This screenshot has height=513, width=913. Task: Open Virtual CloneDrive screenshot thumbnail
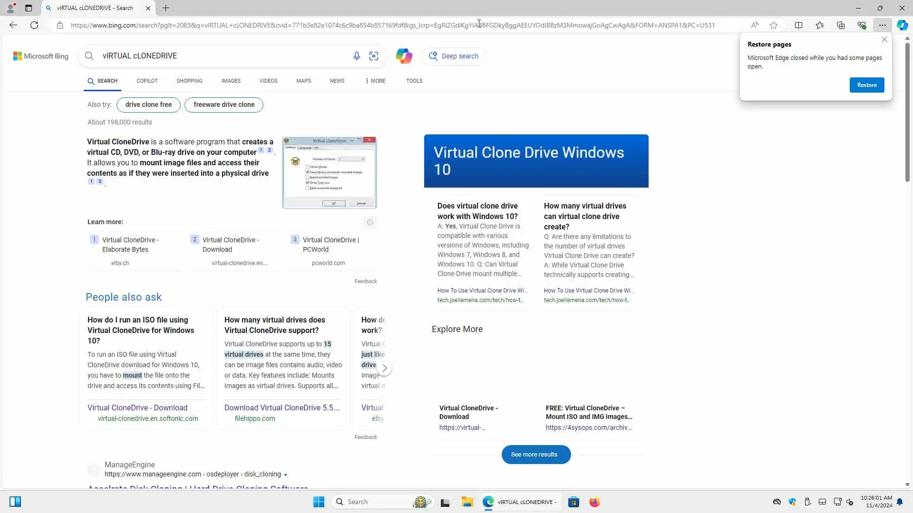coord(329,173)
